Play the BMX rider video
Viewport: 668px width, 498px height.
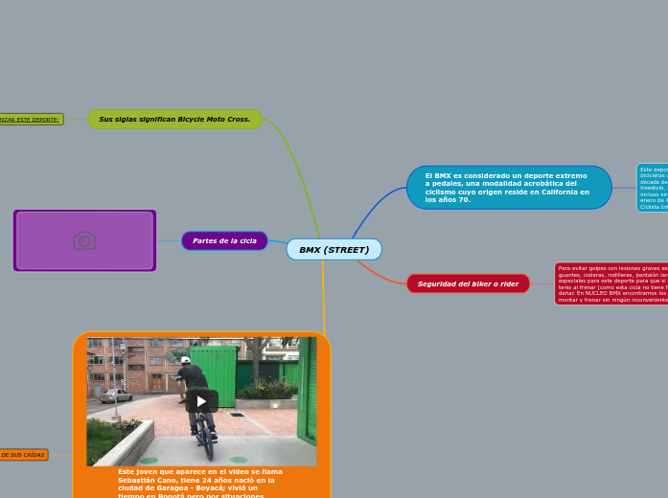[x=201, y=401]
